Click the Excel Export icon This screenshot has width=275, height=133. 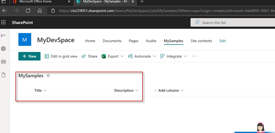(104, 56)
